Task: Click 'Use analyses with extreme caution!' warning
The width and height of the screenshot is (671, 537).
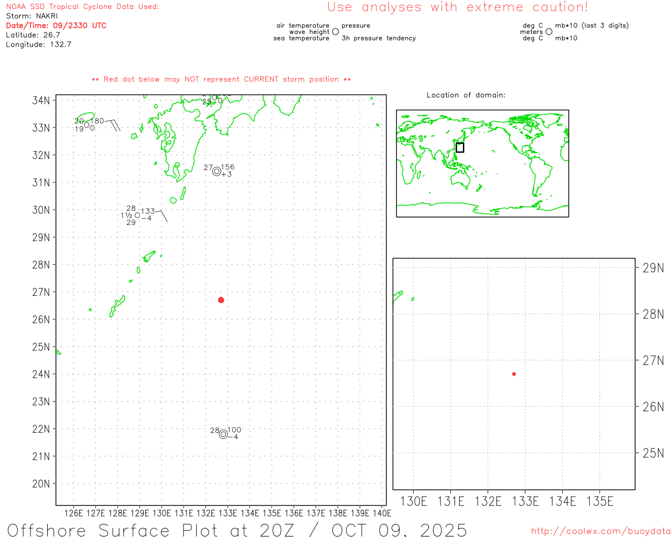Action: (x=458, y=7)
